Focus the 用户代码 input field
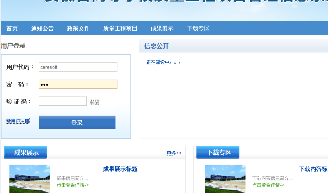 click(x=78, y=67)
